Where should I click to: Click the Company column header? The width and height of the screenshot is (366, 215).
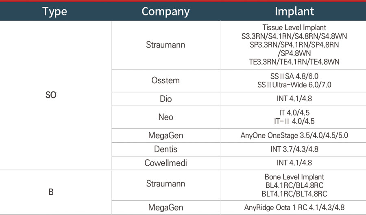166,11
